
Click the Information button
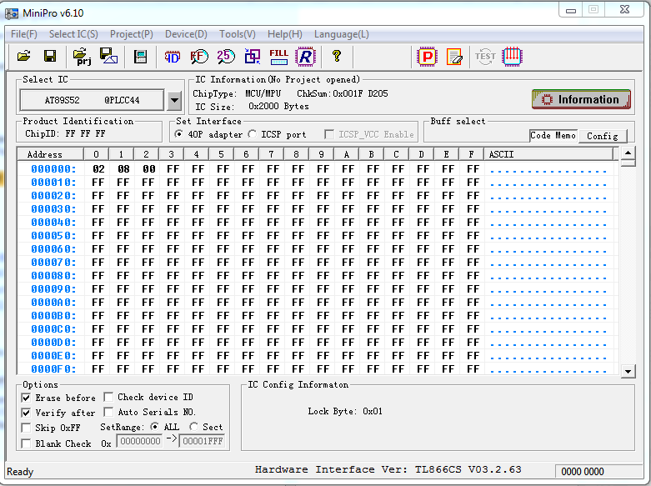click(581, 100)
